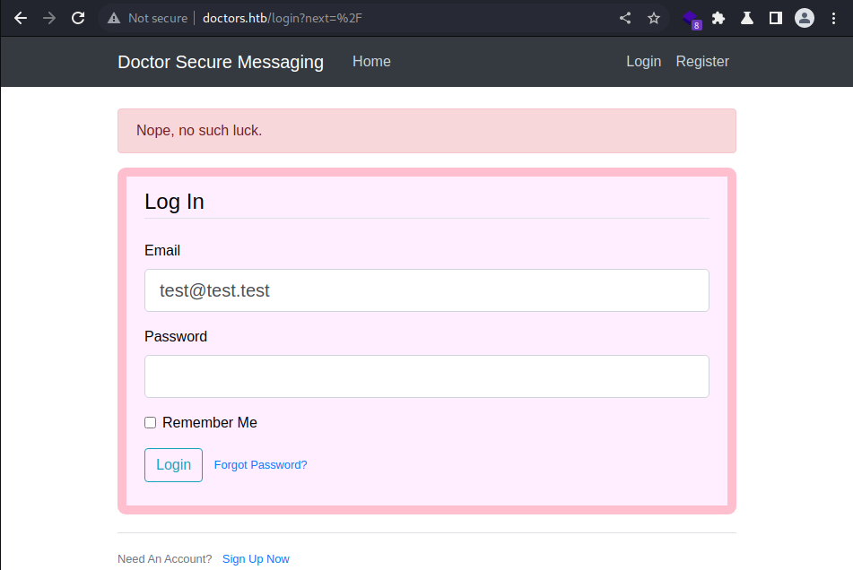Click into the Password input field
The width and height of the screenshot is (853, 570).
click(427, 376)
